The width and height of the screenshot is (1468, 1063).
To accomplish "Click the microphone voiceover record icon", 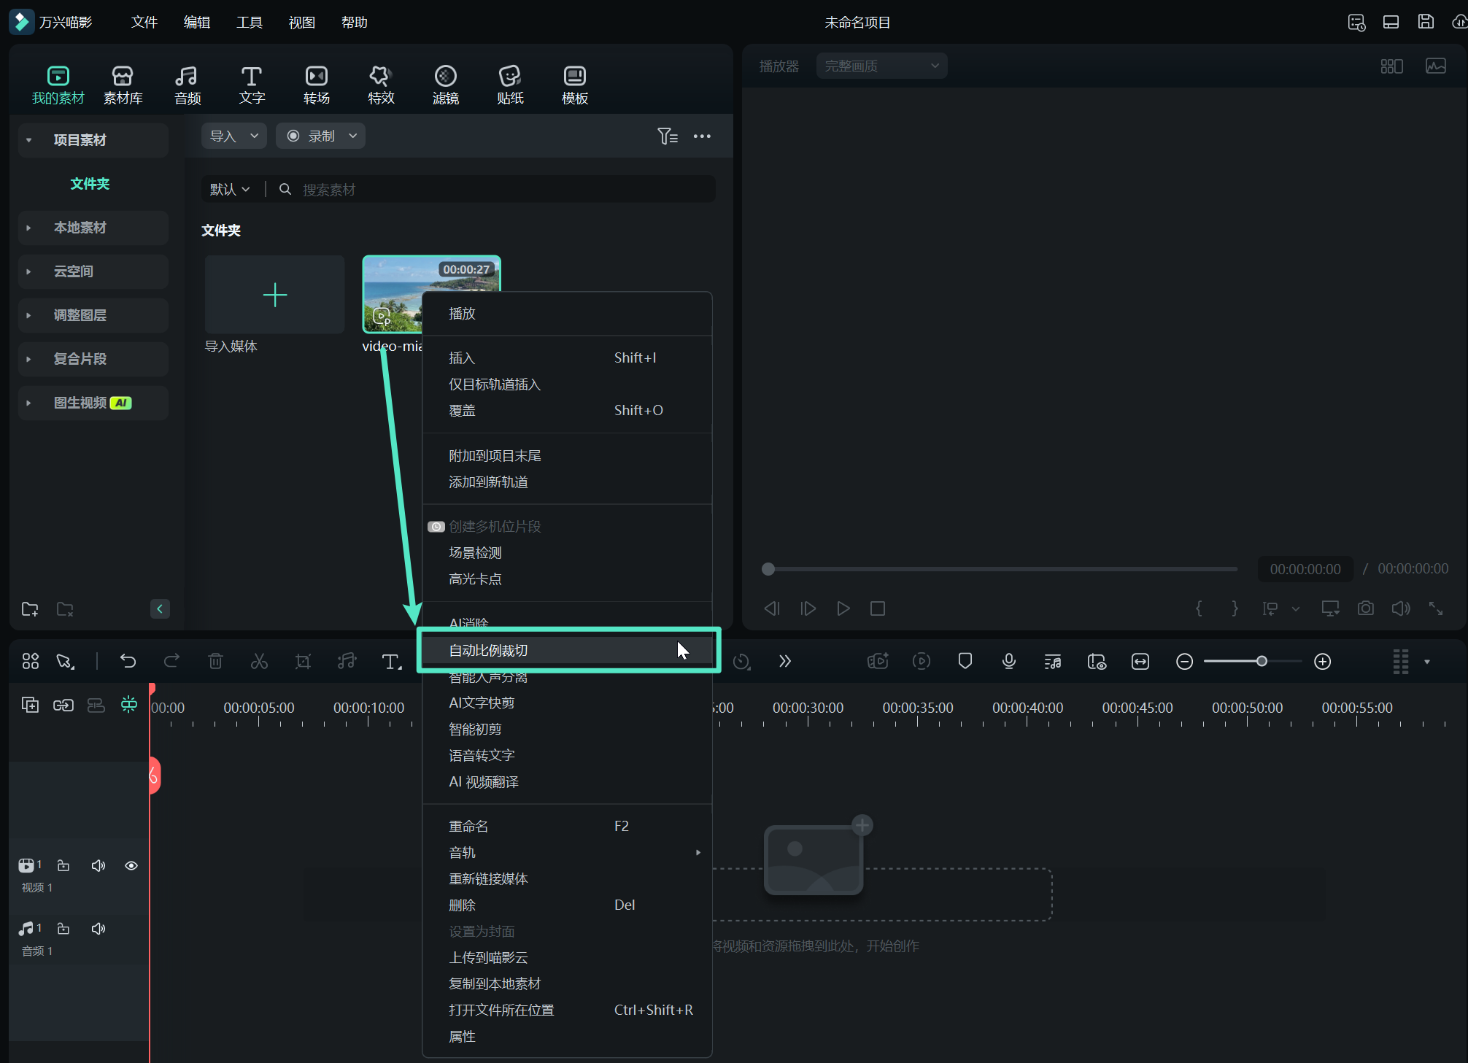I will pos(1008,661).
